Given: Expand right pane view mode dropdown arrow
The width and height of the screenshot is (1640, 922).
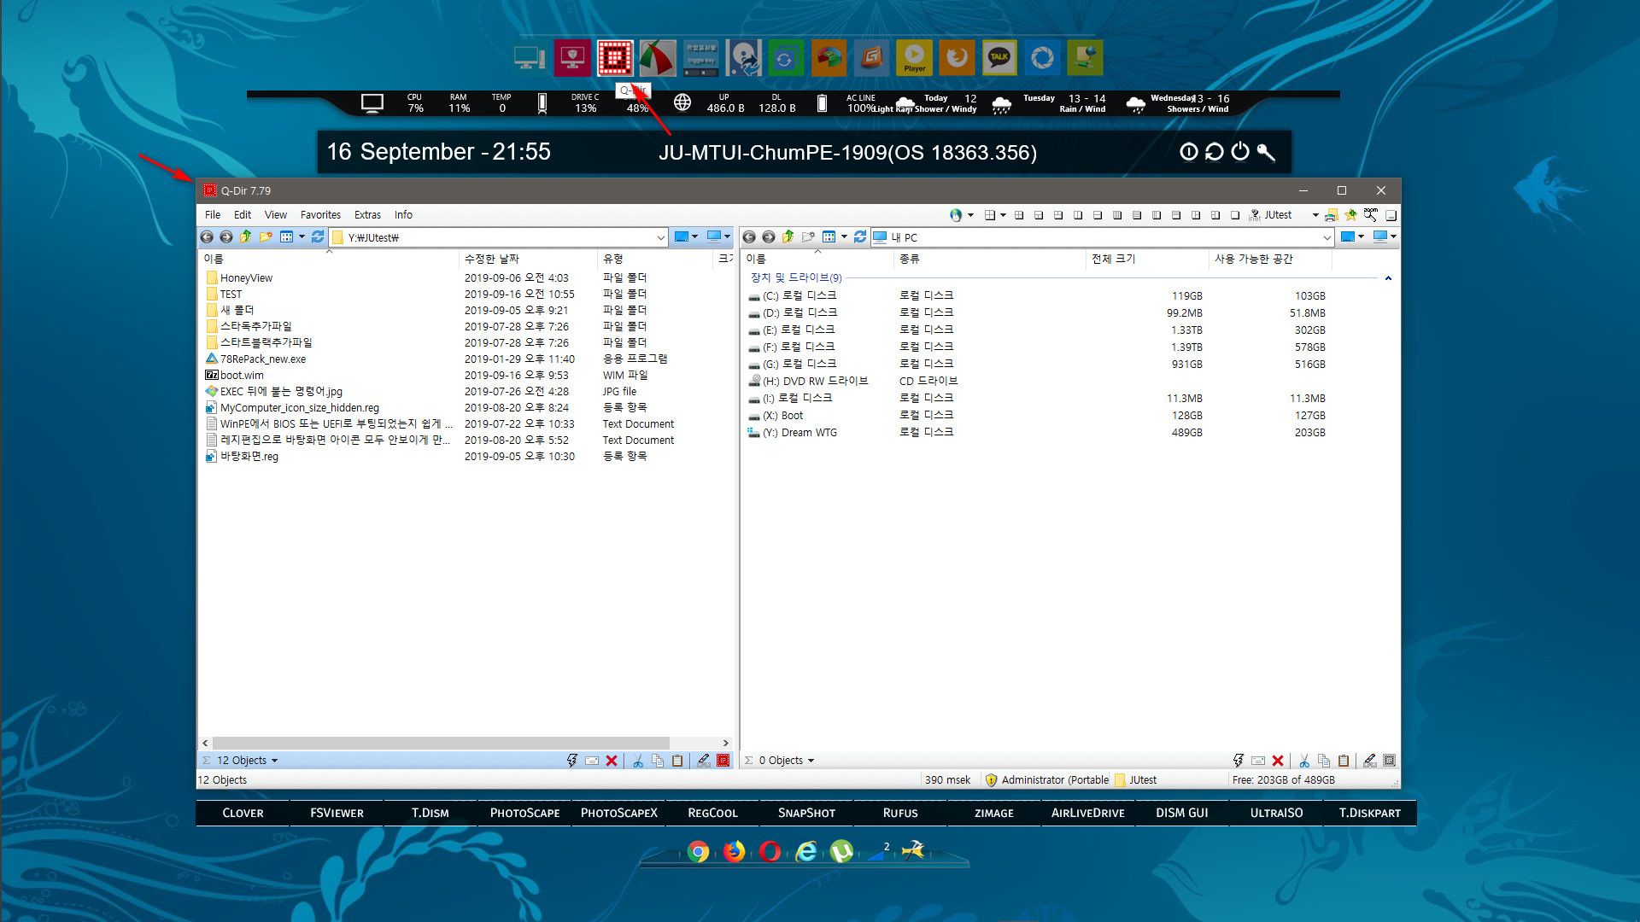Looking at the screenshot, I should 844,236.
